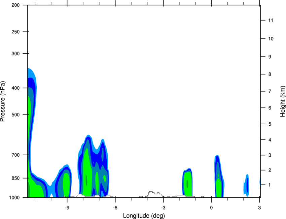
Task: Click the 250 pressure tick label
Action: click(x=15, y=32)
